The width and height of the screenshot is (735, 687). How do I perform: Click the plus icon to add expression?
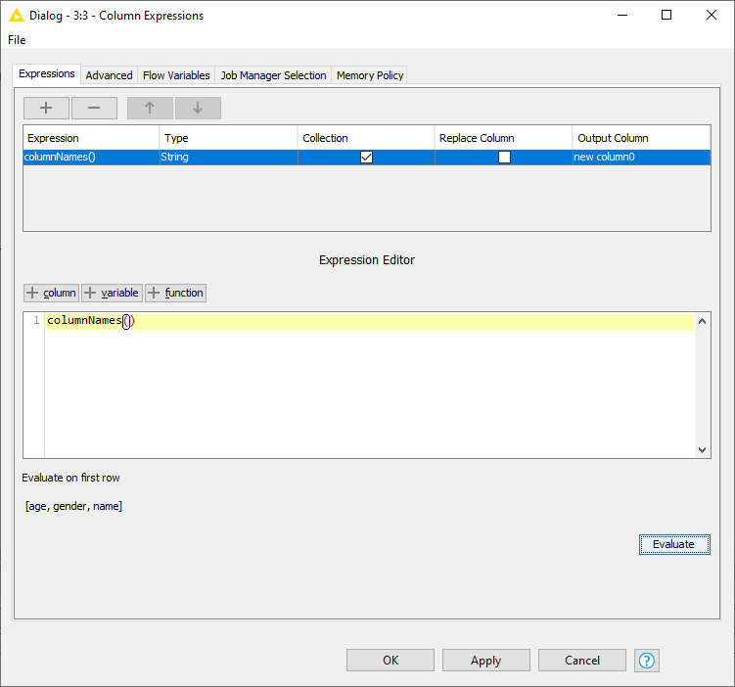point(47,108)
